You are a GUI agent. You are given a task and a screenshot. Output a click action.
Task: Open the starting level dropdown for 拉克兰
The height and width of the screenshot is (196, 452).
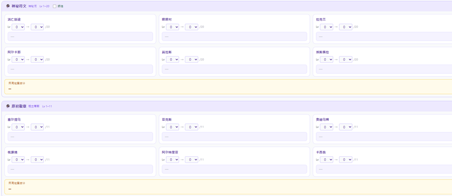tap(327, 27)
